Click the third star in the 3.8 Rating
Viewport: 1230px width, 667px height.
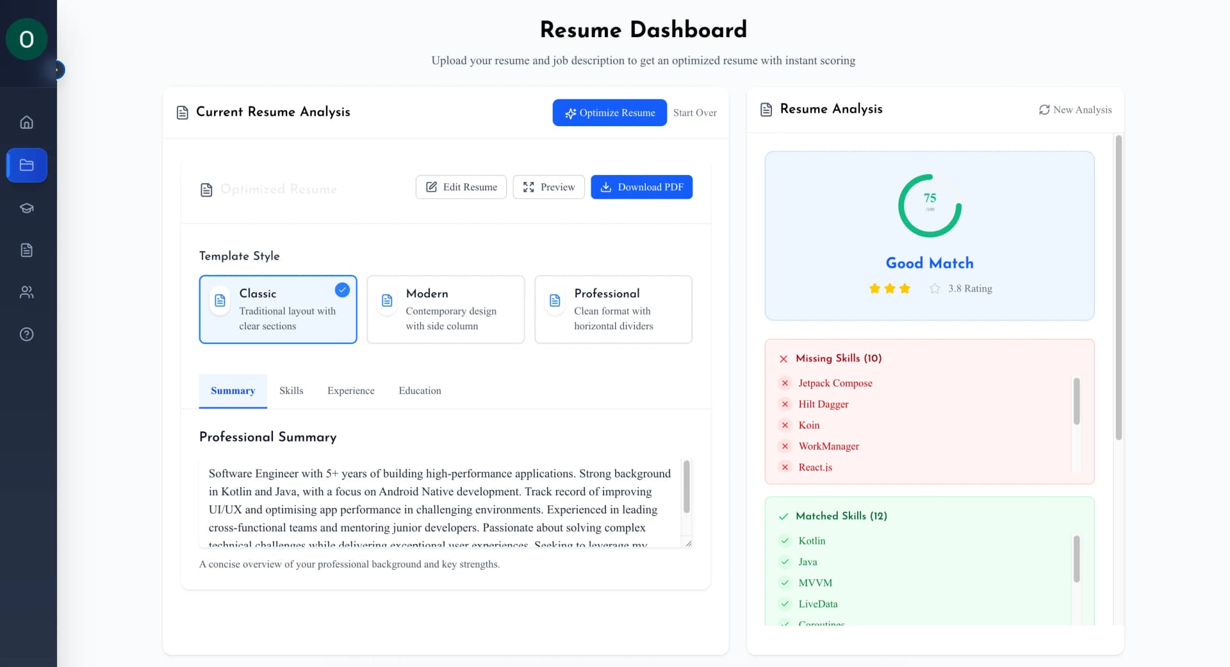905,288
